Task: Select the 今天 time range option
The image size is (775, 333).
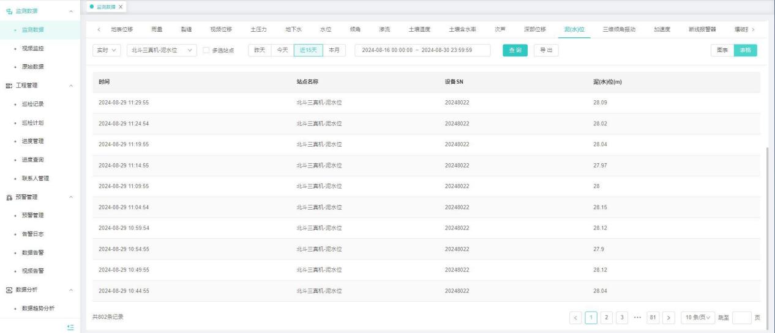Action: 282,50
